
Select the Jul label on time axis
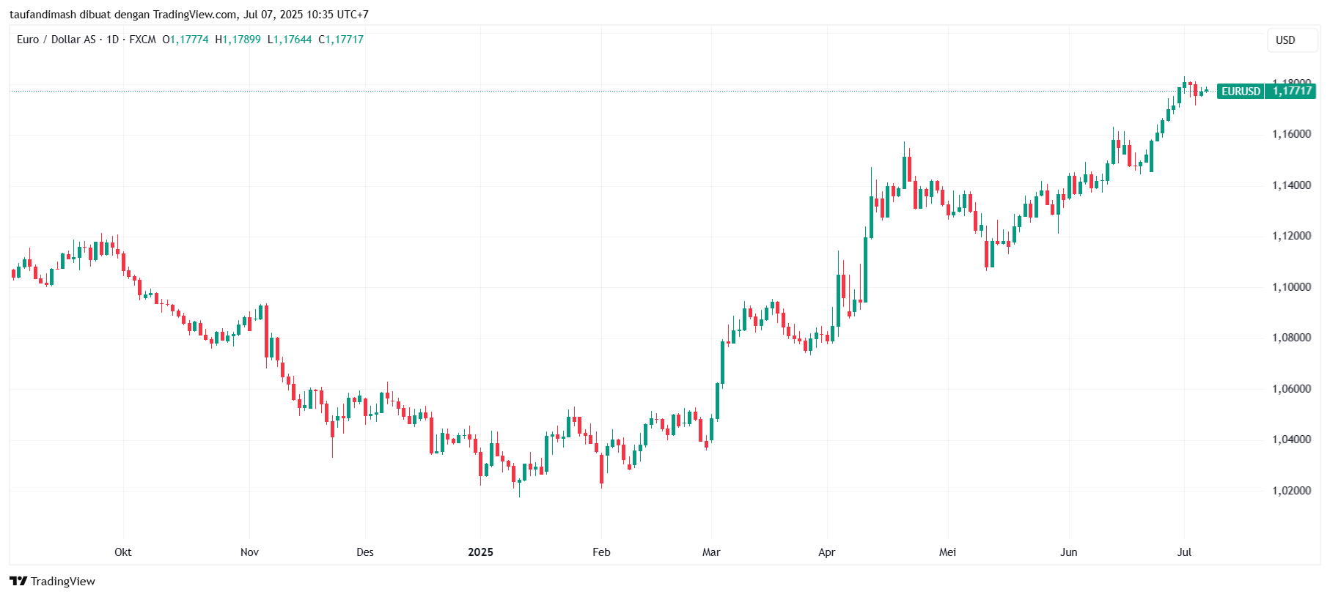(1184, 552)
